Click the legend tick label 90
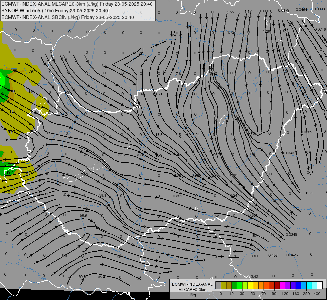327x300 pixels. point(274,294)
